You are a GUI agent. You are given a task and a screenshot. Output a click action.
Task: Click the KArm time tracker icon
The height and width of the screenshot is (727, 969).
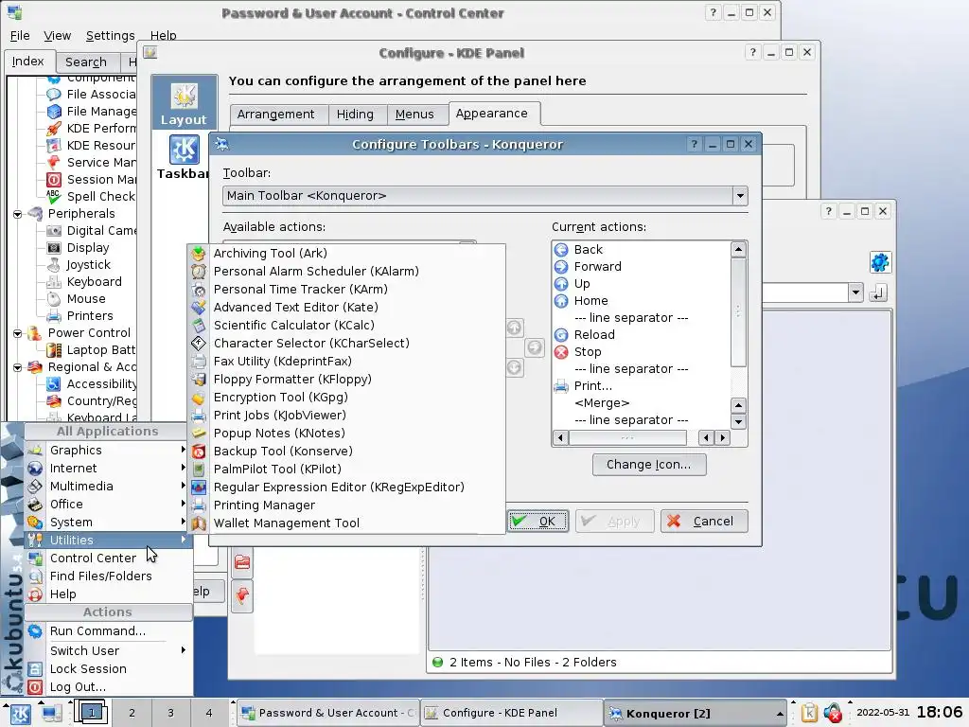click(x=199, y=289)
